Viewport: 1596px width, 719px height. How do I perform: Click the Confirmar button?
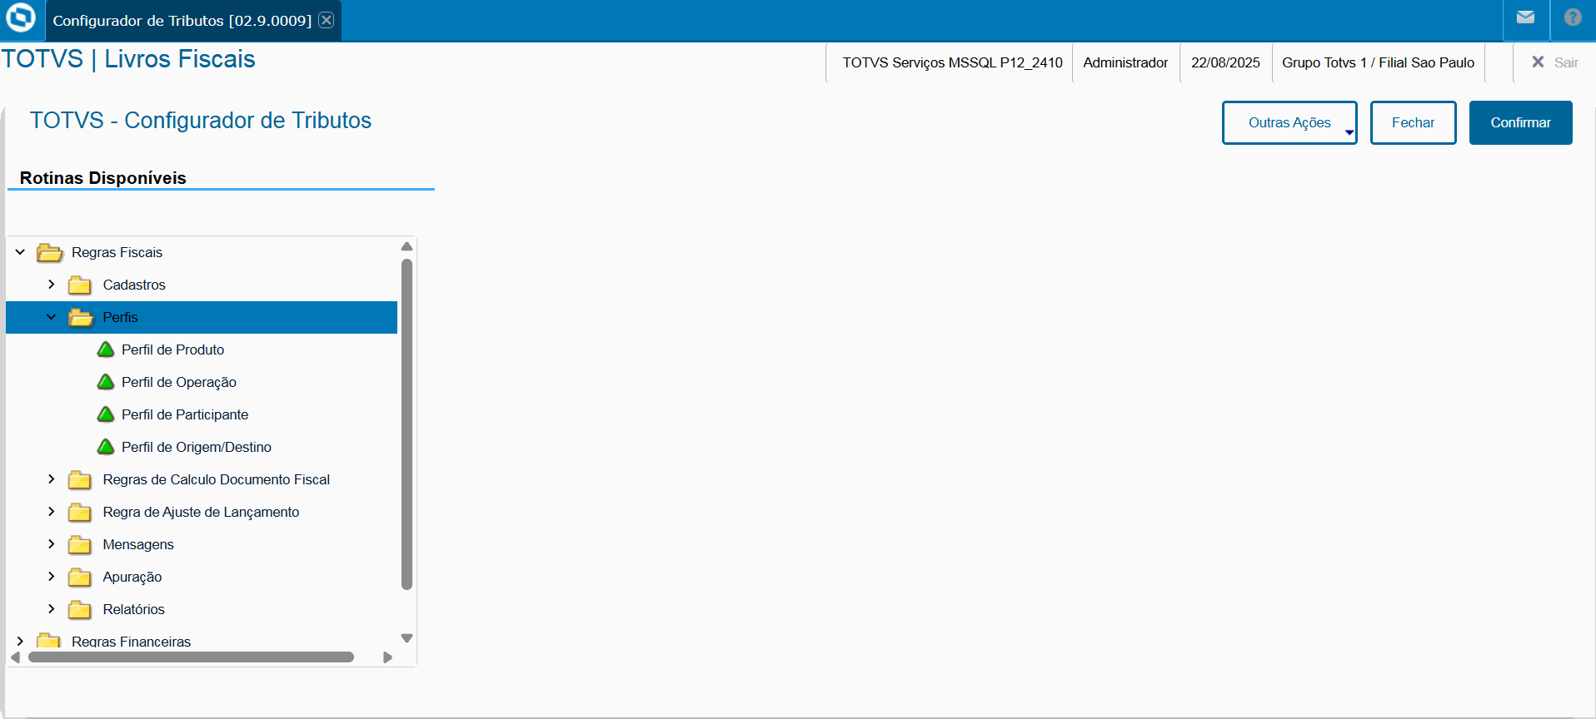tap(1521, 122)
